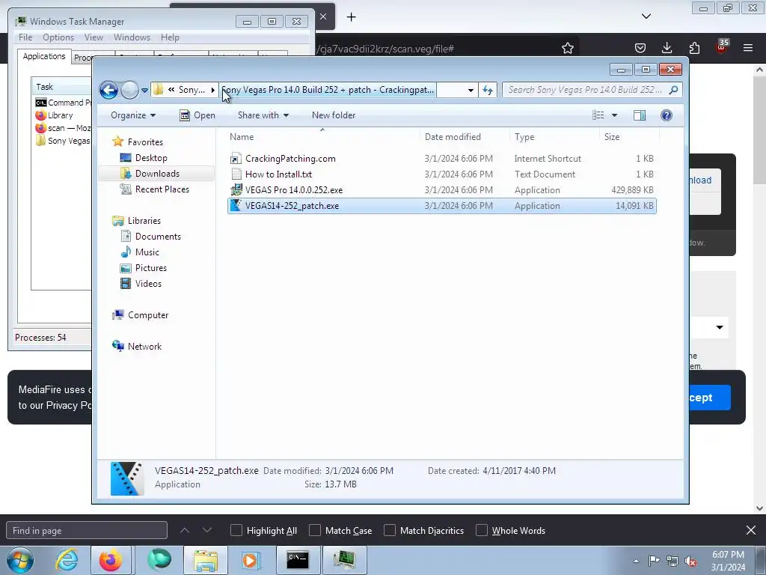The height and width of the screenshot is (575, 766).
Task: Open recent locations dropdown beside Forward arrow
Action: pos(144,91)
